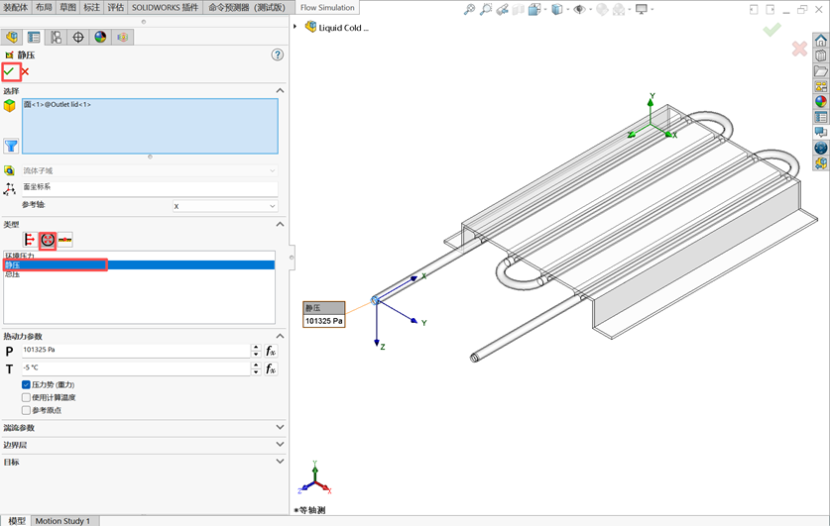Click the temperature T value field
Screen dimensions: 830x526
click(x=136, y=368)
